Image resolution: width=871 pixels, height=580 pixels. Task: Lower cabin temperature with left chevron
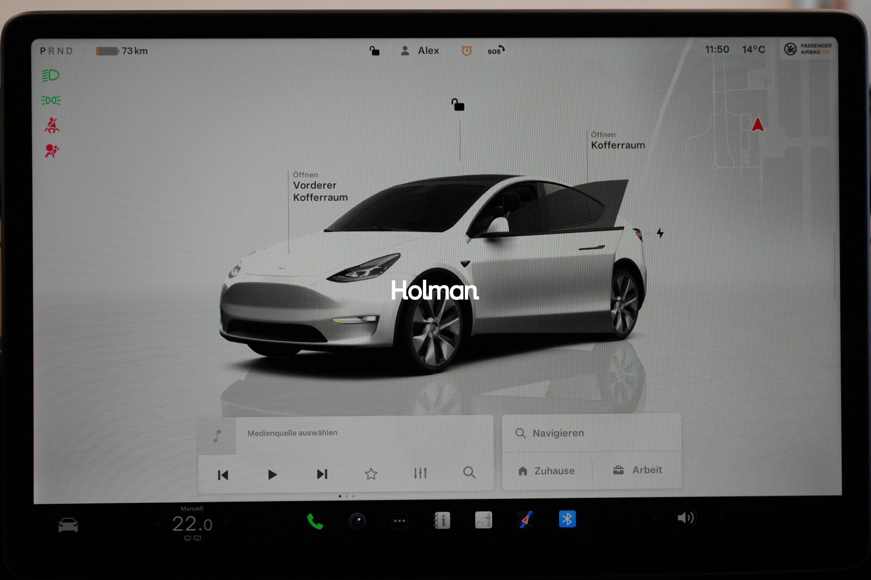(158, 523)
